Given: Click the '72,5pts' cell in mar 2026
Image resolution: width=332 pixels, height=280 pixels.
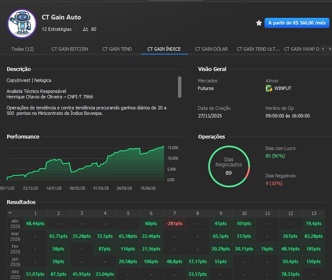Looking at the screenshot, I should tap(105, 236).
